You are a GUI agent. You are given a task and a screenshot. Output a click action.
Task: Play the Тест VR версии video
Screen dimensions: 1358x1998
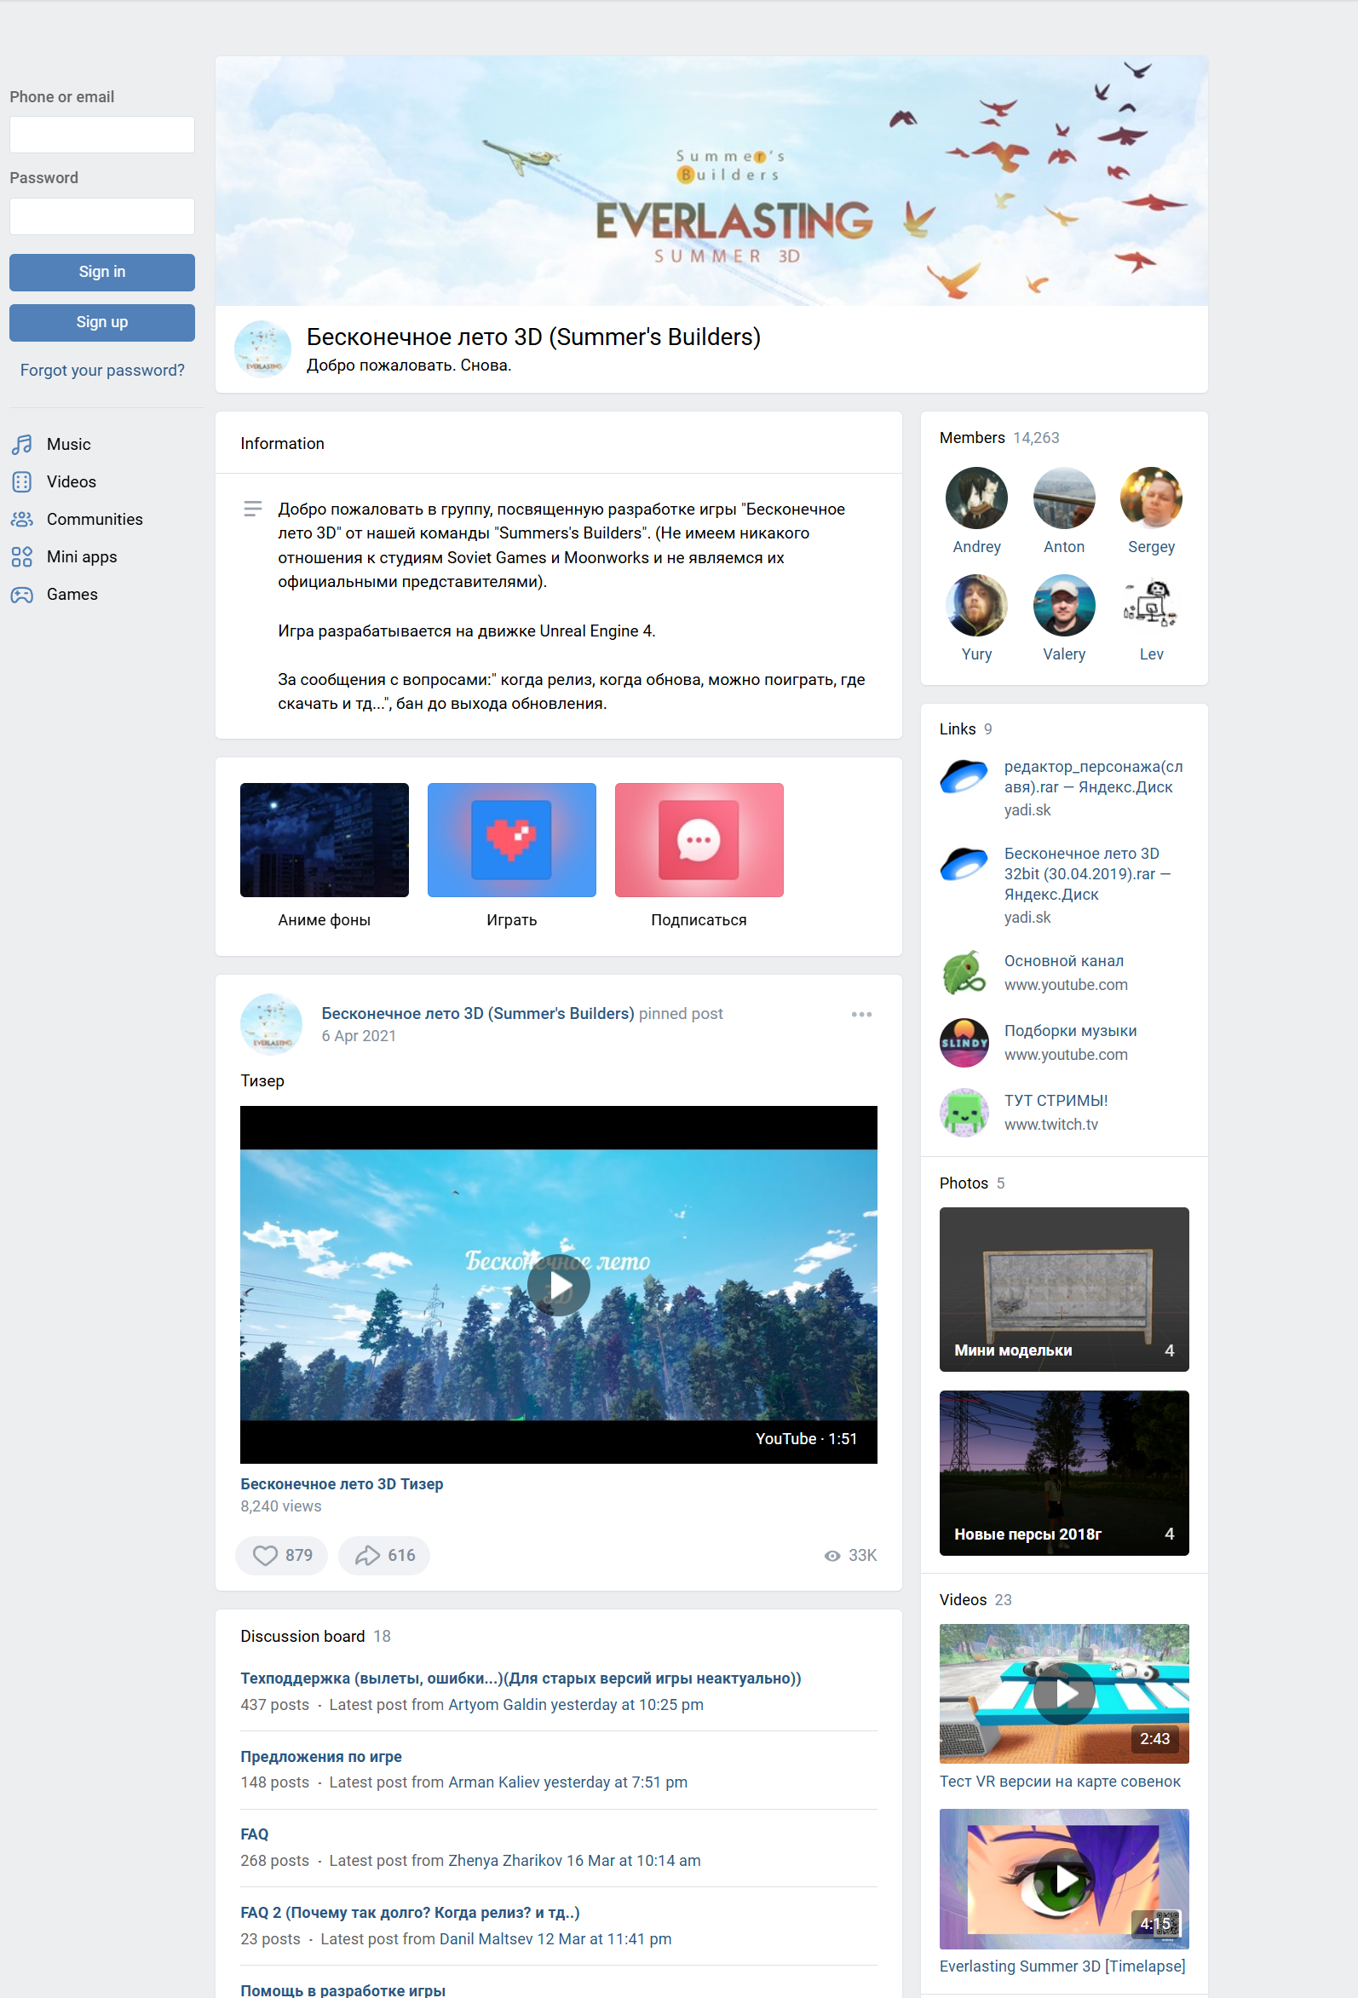click(x=1064, y=1694)
